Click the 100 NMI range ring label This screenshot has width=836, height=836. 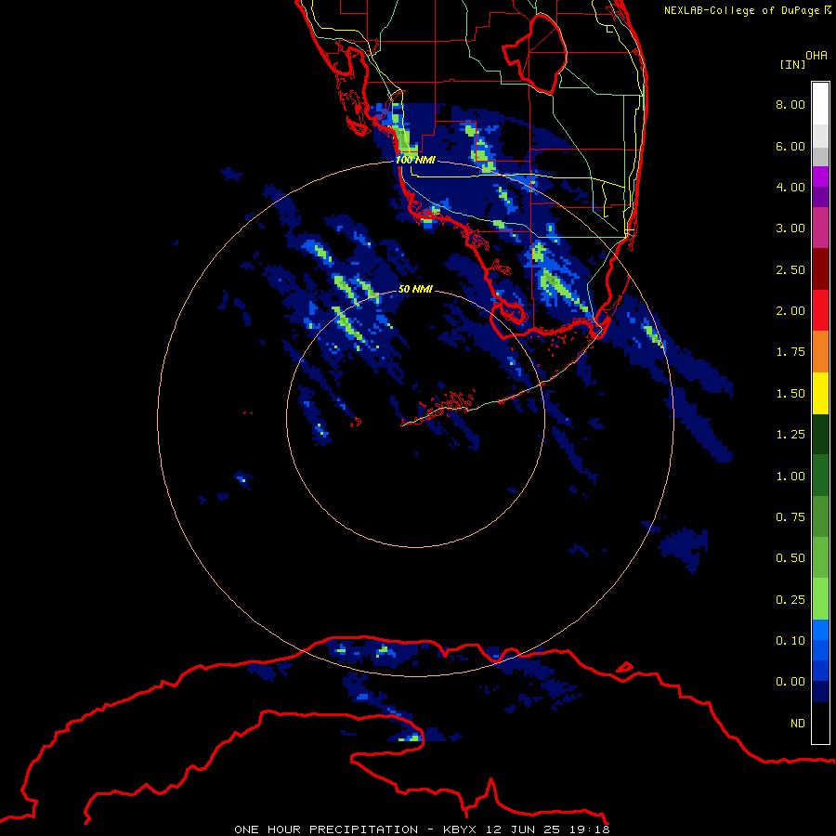(415, 160)
